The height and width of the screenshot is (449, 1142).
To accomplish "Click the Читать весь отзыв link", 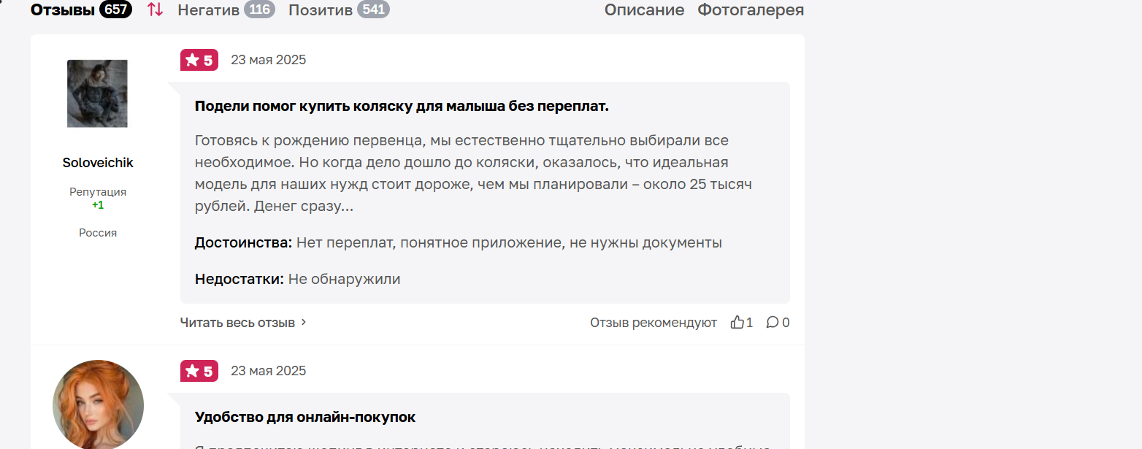I will [237, 322].
